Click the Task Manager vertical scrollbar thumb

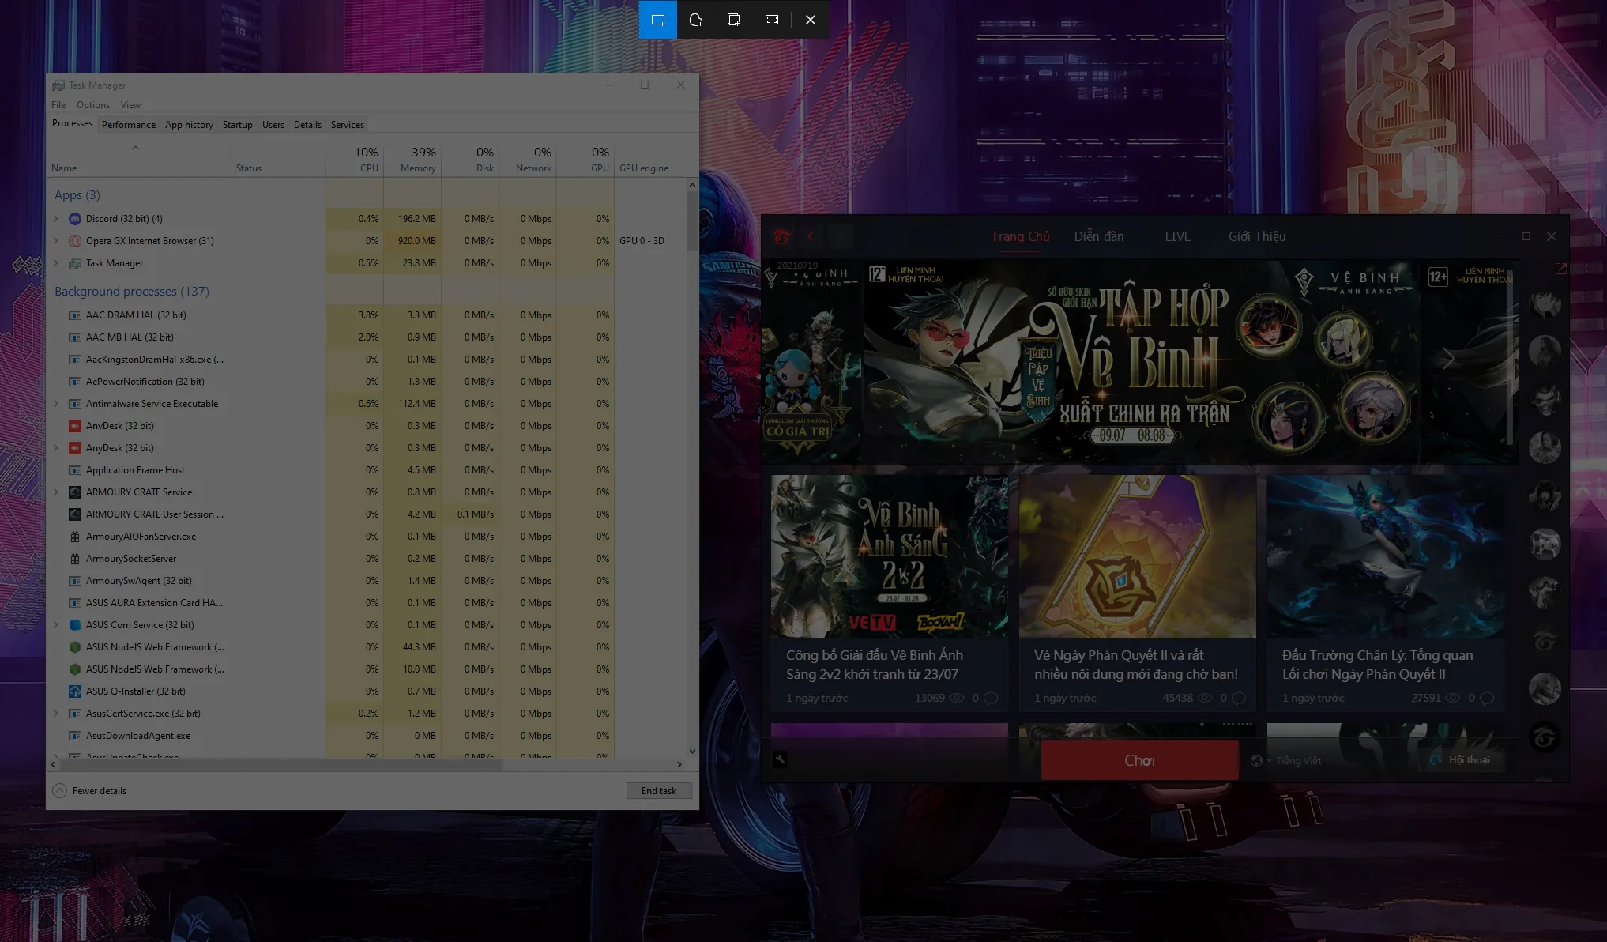coord(692,221)
